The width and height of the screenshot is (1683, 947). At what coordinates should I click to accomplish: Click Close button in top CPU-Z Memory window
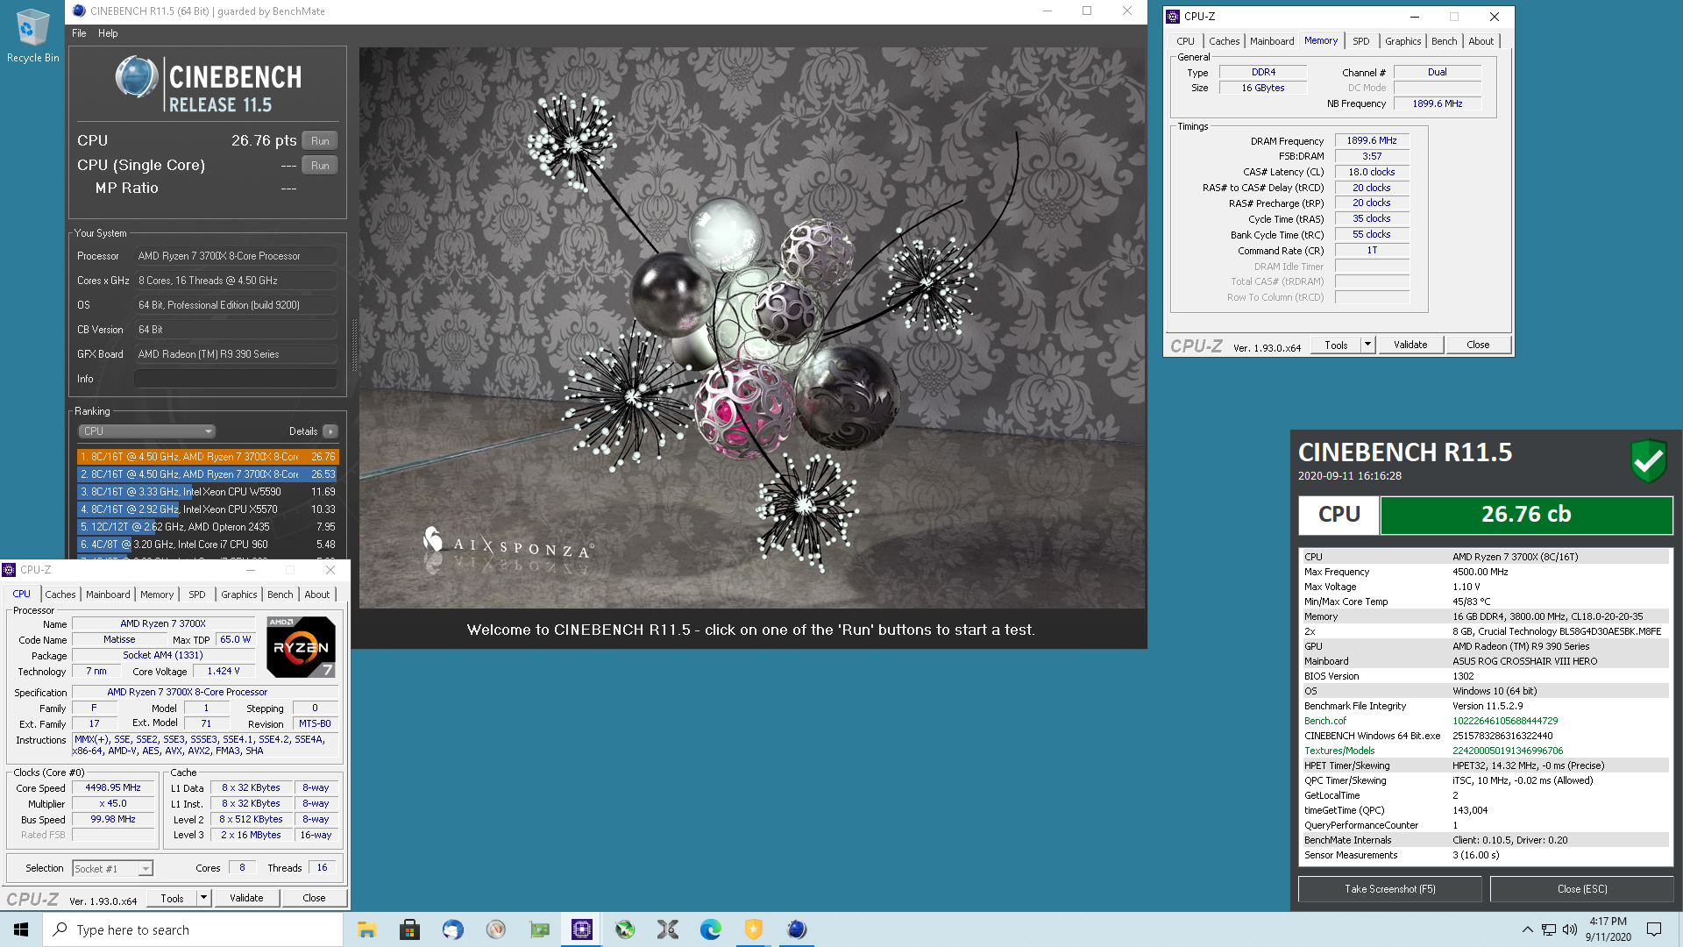tap(1478, 345)
